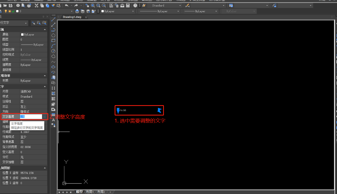Toggle layer freeze sun icon
Screen dimensions: 337x194
(x=10, y=11)
